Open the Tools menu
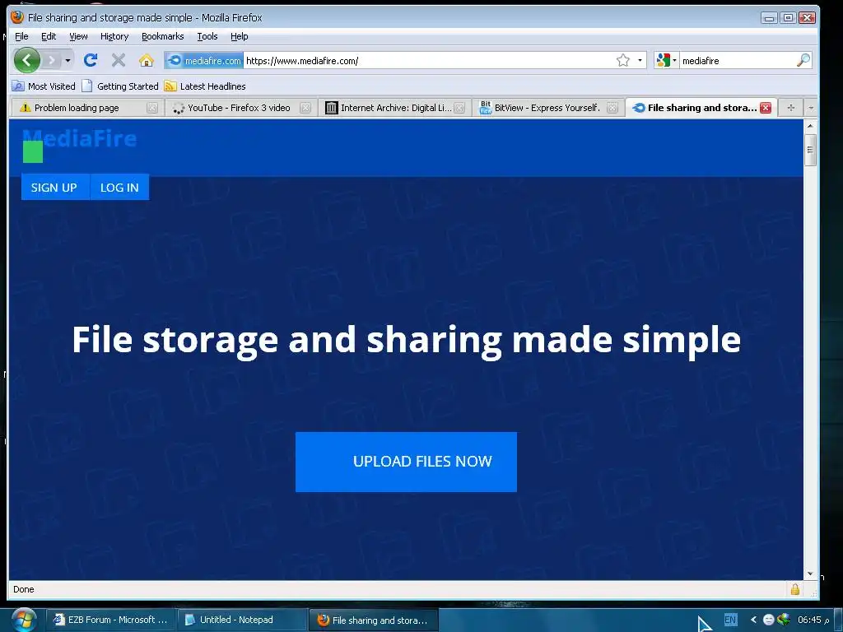843x632 pixels. pyautogui.click(x=207, y=36)
